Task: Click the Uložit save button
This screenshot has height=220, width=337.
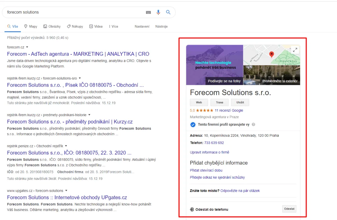Action: point(240,103)
